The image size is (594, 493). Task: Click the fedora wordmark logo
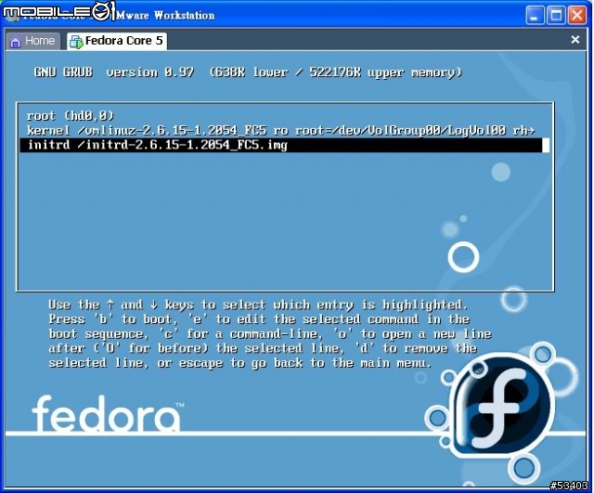coord(108,413)
